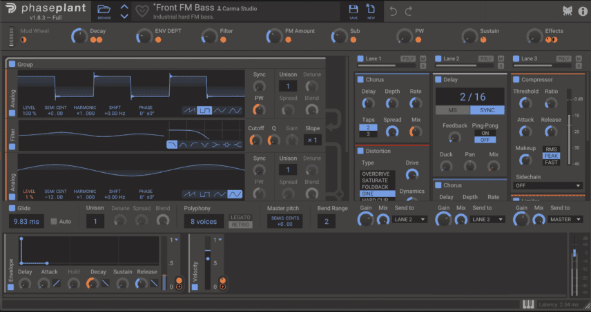Open the info icon
Screen dimensions: 591x312
[x=583, y=11]
